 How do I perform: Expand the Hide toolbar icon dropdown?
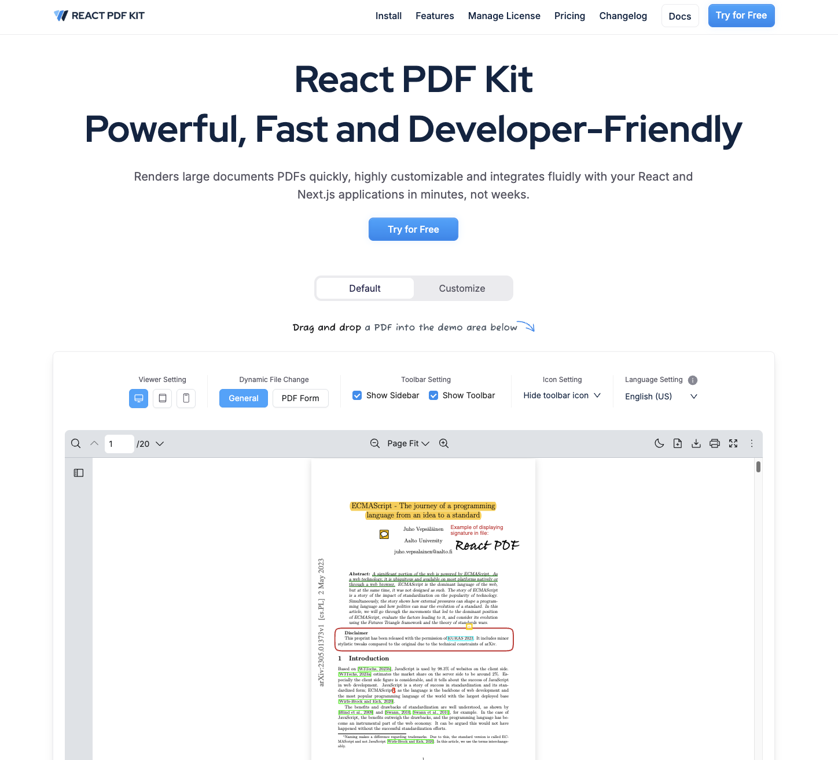pos(562,395)
